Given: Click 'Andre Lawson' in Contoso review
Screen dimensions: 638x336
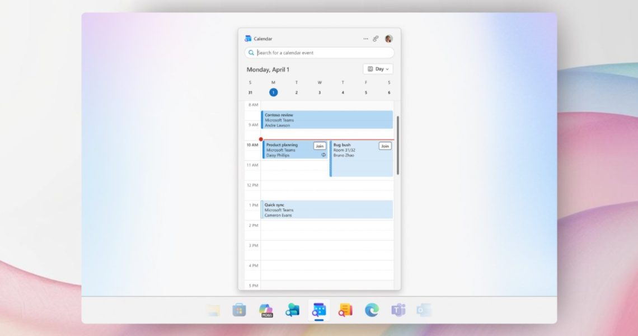Looking at the screenshot, I should point(277,125).
